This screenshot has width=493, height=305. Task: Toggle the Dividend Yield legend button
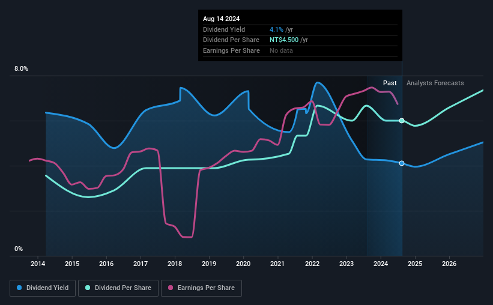coord(43,288)
